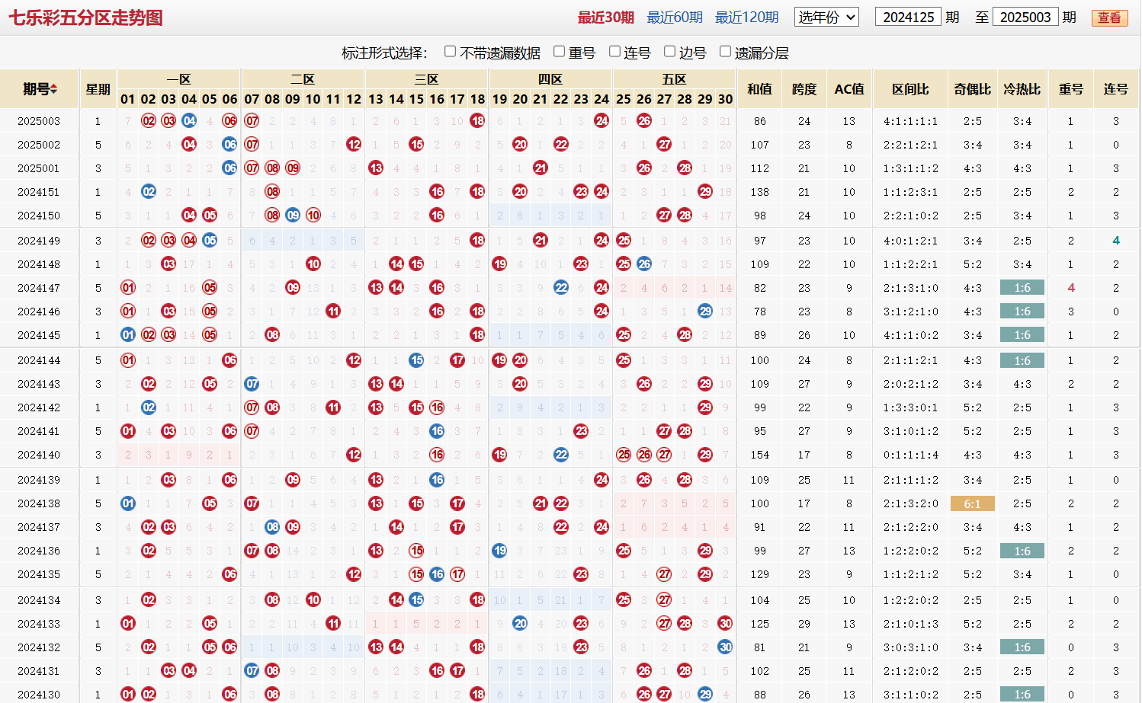Screen dimensions: 1142x703
Task: Show the 最近120期 results
Action: (746, 17)
